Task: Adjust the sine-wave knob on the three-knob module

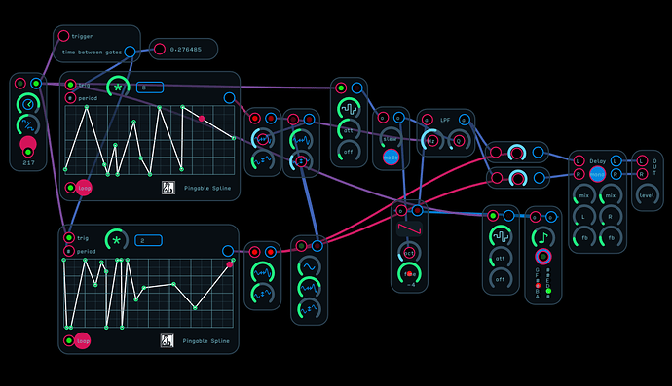Action: click(x=309, y=267)
